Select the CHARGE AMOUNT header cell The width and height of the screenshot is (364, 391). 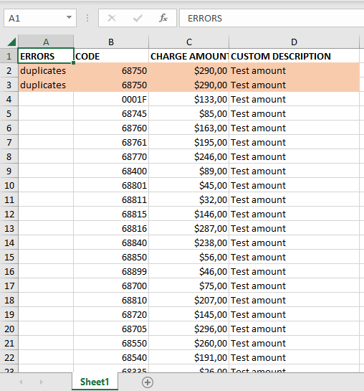click(x=188, y=56)
